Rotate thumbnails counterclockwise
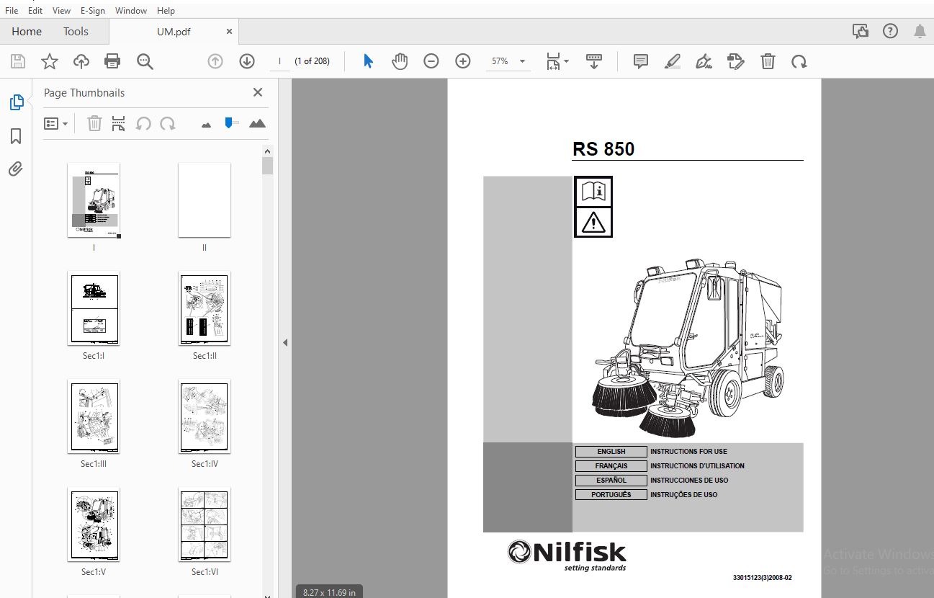 pos(143,124)
